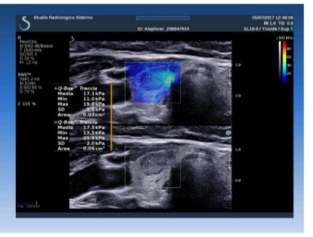Click the ID Aixplorer patient identifier text

click(x=163, y=29)
